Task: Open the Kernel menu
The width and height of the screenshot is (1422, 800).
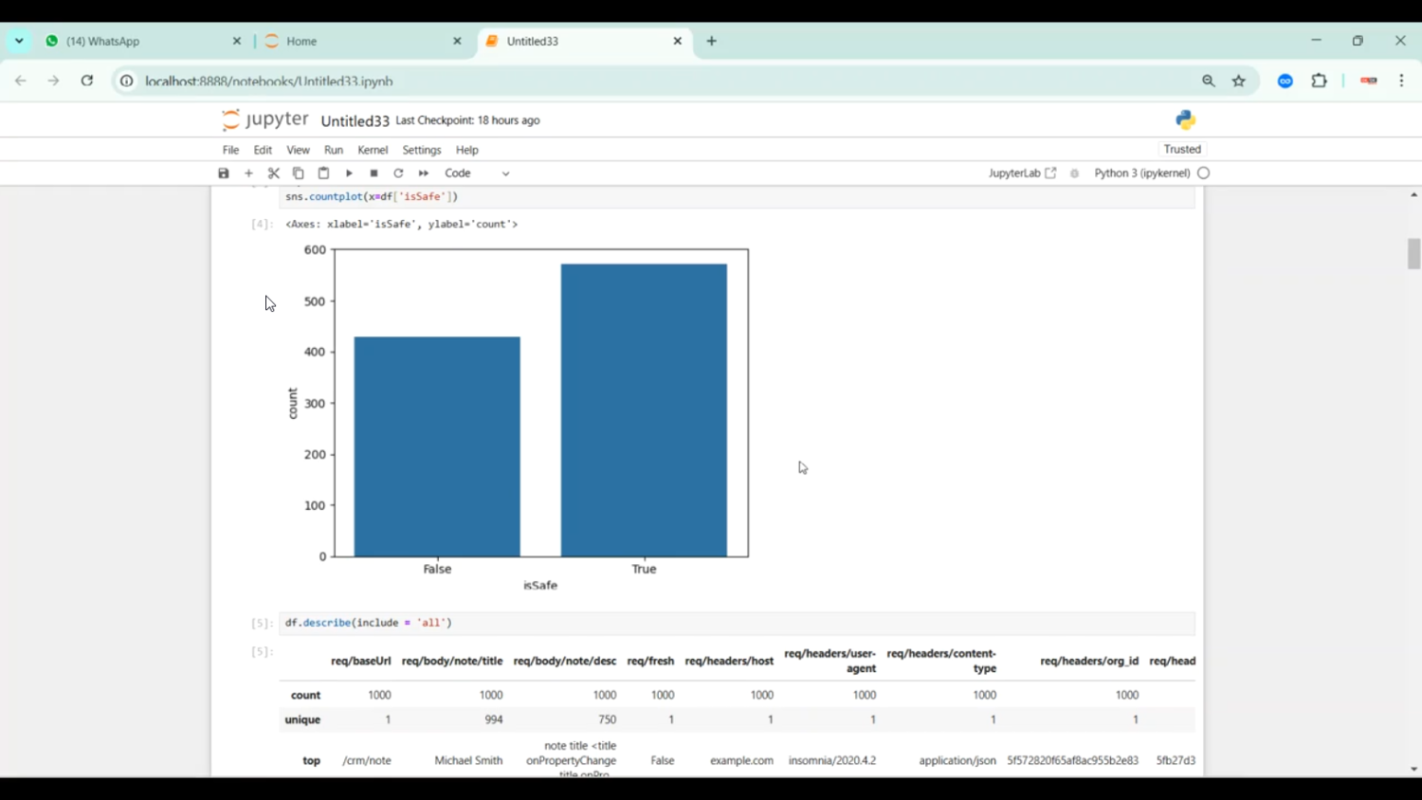Action: pos(373,150)
